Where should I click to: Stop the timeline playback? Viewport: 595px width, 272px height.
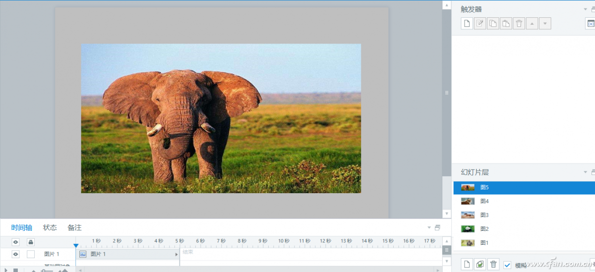[15, 270]
